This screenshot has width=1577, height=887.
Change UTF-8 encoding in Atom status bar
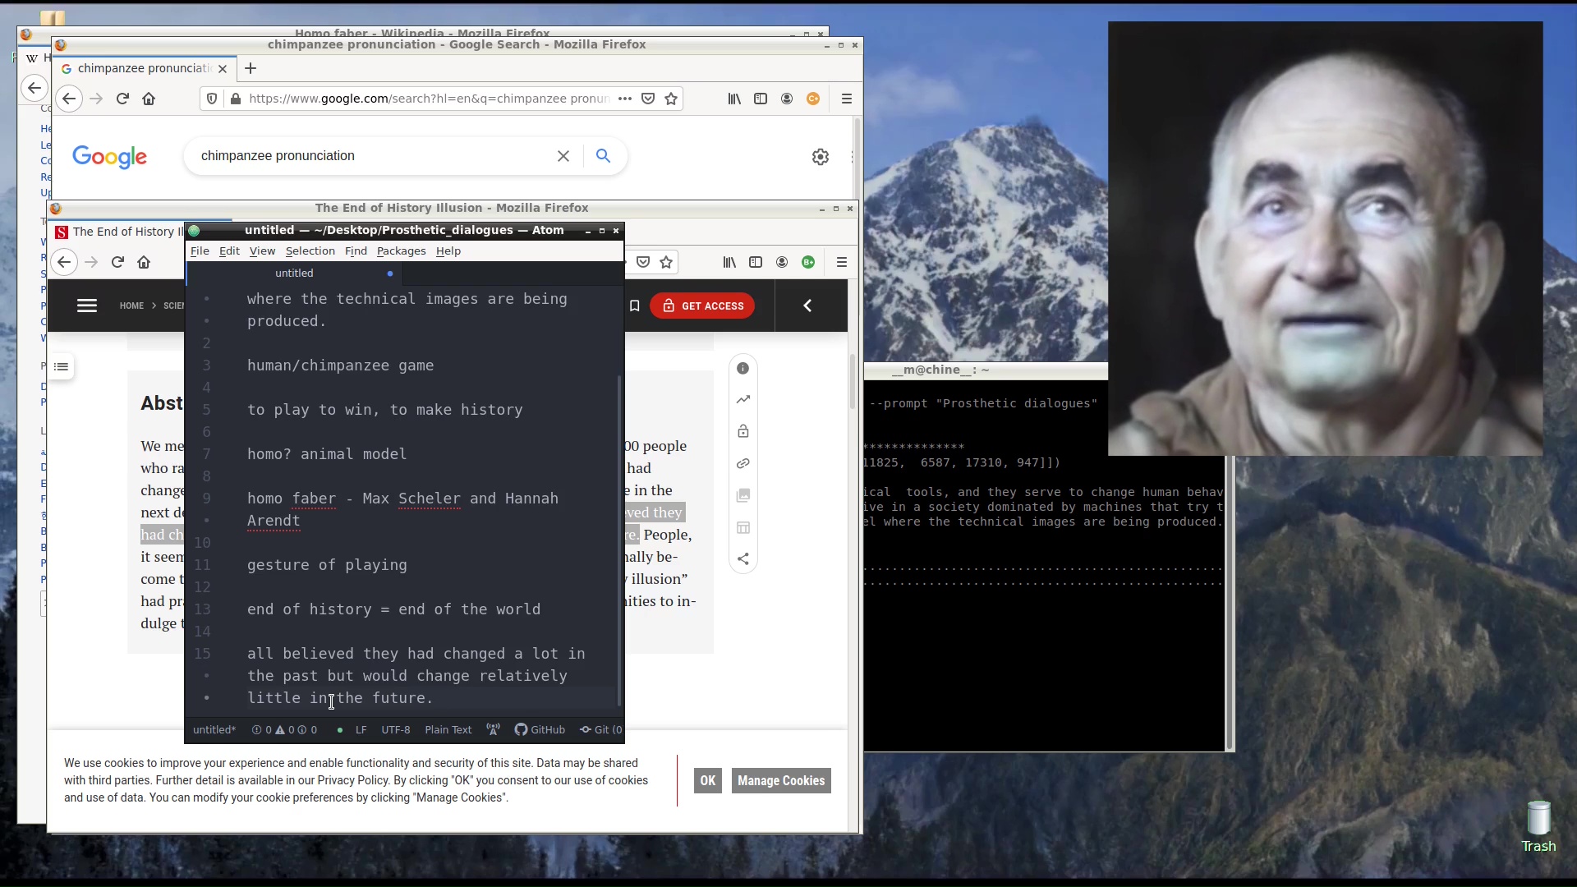395,730
